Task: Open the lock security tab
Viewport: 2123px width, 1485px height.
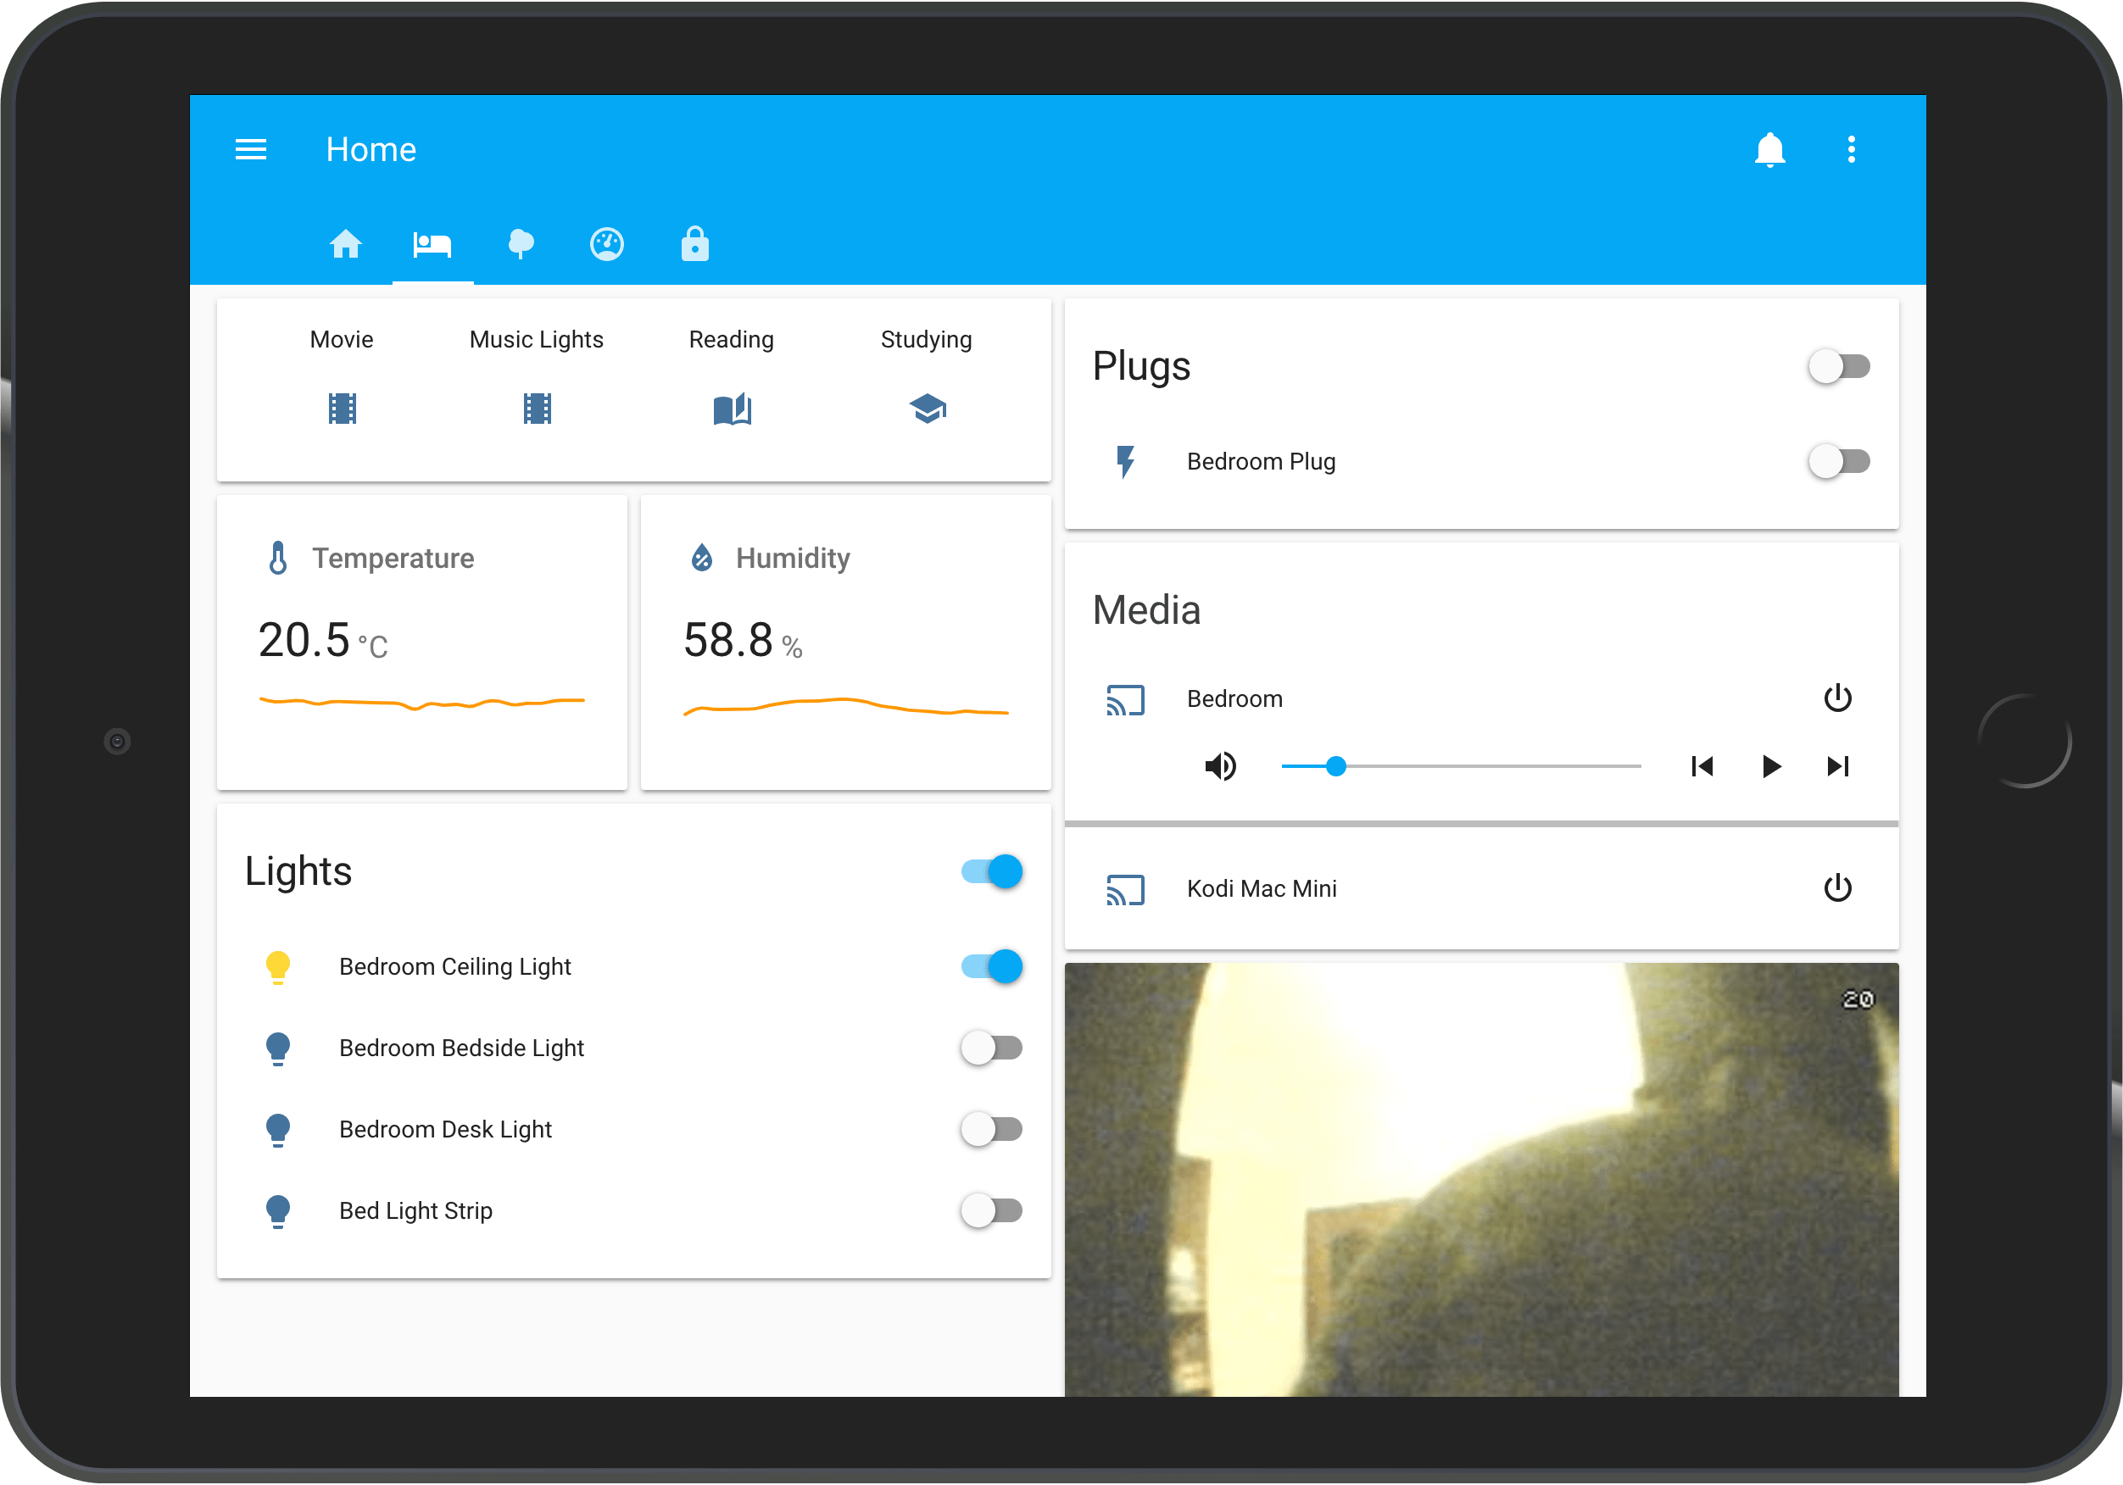Action: 694,244
